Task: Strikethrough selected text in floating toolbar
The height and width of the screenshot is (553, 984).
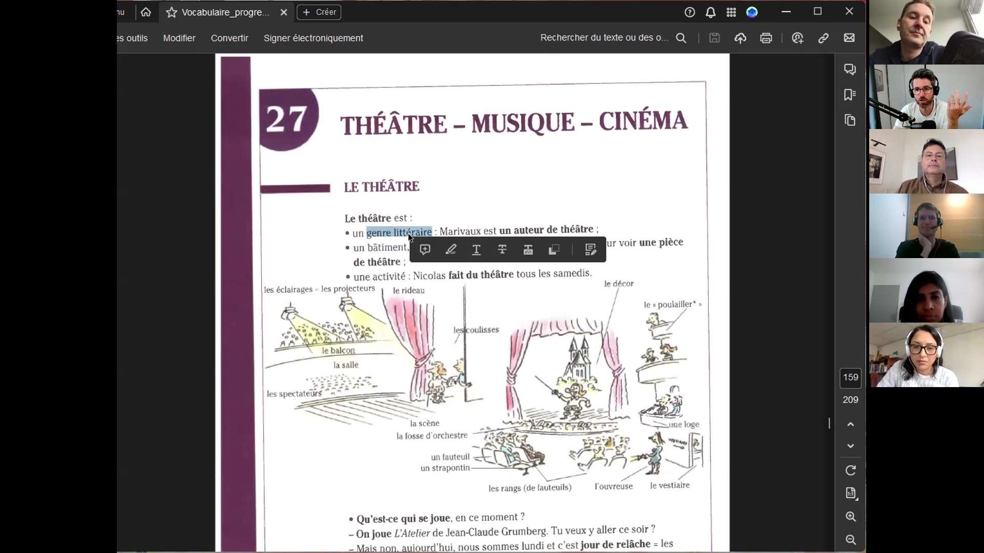Action: pyautogui.click(x=502, y=249)
